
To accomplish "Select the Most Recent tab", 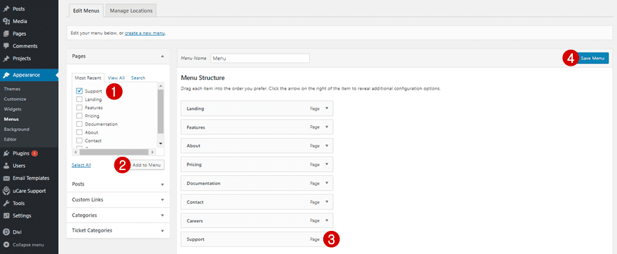I will [x=88, y=78].
